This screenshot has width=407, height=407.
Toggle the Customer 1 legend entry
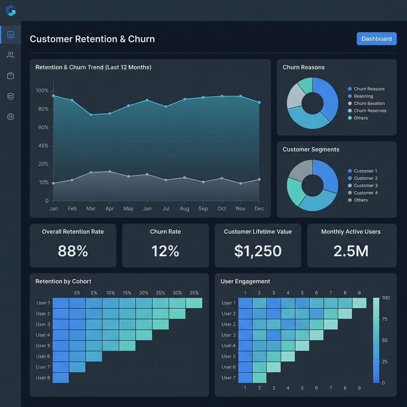365,171
